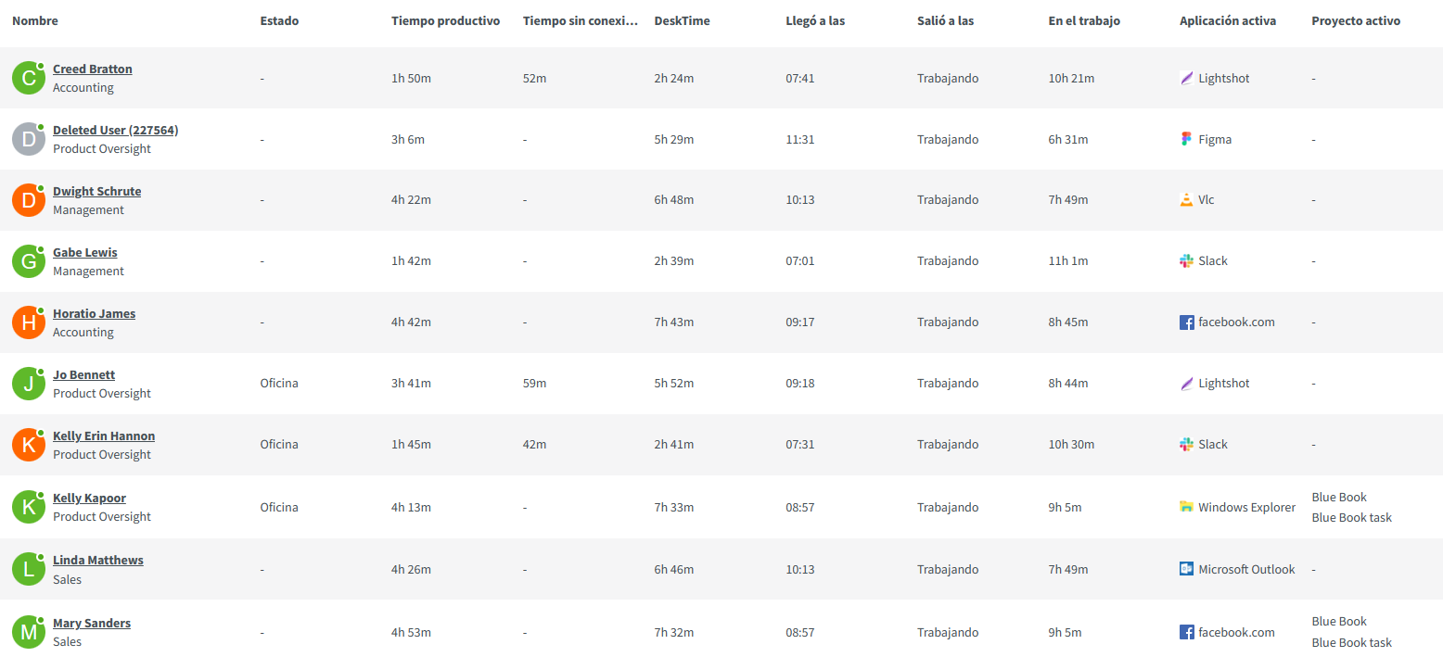The height and width of the screenshot is (657, 1443).
Task: Open the Mary Sanders name link
Action: 92,623
